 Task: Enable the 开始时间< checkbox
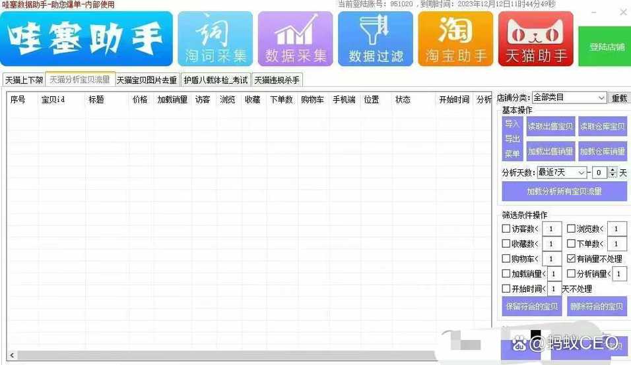(506, 289)
